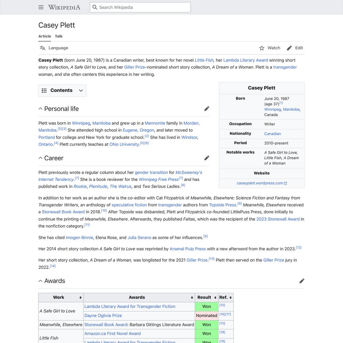Visit caseyplett.wordpress.com website link
The image size is (343, 343).
[260, 183]
